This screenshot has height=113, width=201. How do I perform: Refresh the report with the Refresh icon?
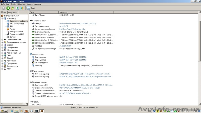tap(17, 8)
